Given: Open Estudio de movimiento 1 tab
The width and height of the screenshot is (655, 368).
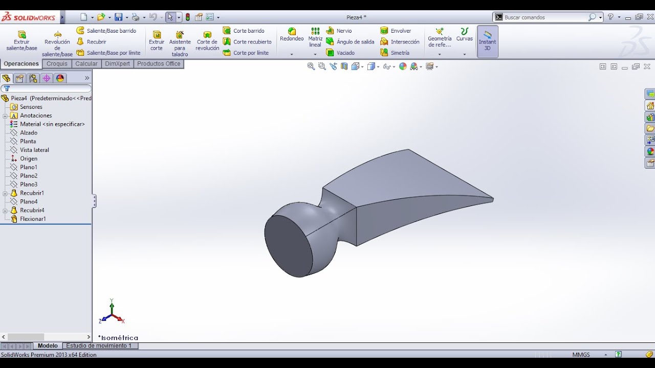Looking at the screenshot, I should [99, 346].
